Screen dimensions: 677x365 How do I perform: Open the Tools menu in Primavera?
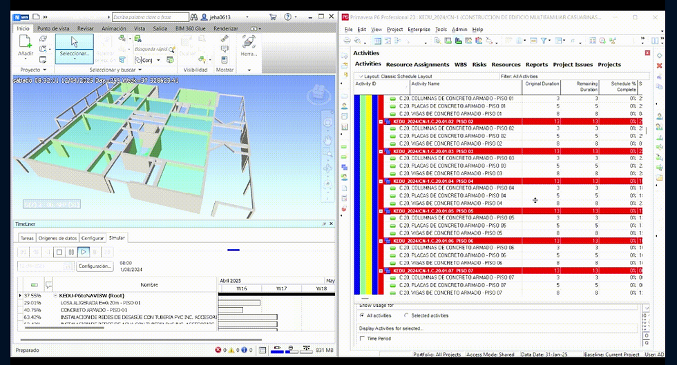coord(441,30)
